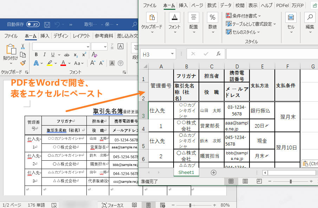
Task: Click the Copy icon in Word ribbon
Action: [23, 55]
